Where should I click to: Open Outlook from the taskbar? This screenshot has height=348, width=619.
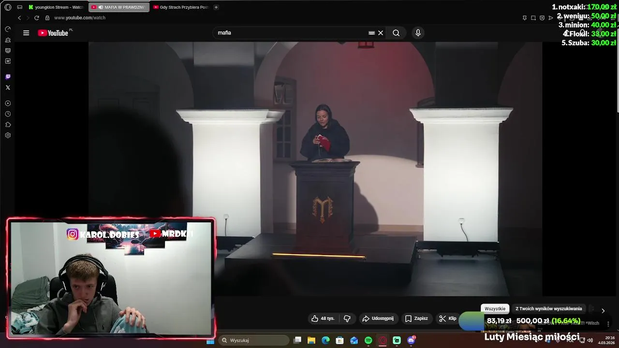[354, 341]
